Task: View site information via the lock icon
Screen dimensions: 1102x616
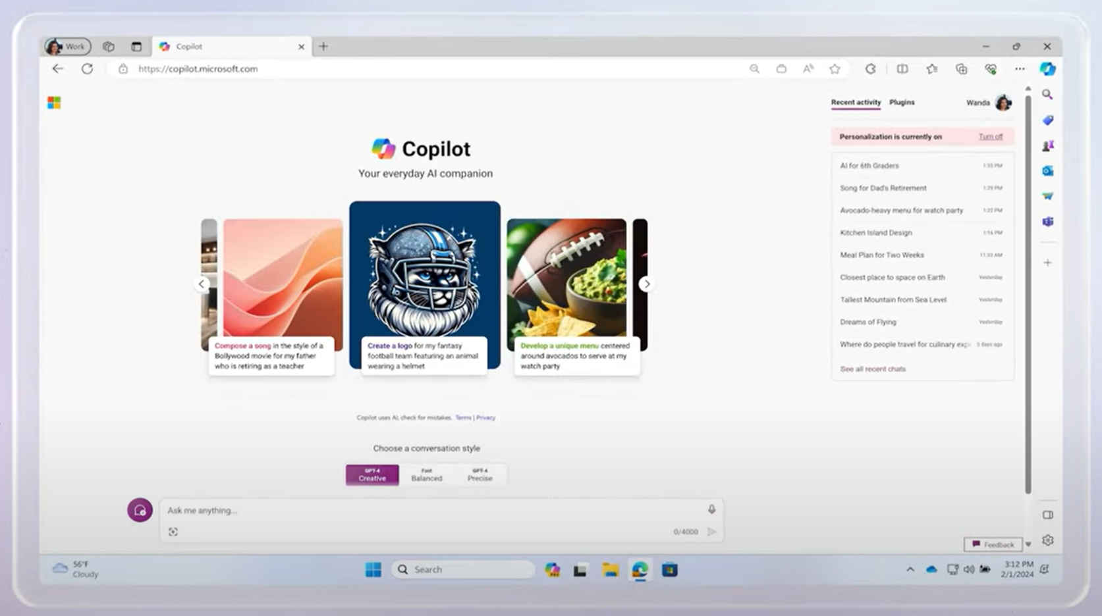Action: point(123,68)
